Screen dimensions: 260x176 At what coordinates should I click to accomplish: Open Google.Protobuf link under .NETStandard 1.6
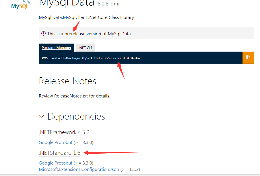56,163
